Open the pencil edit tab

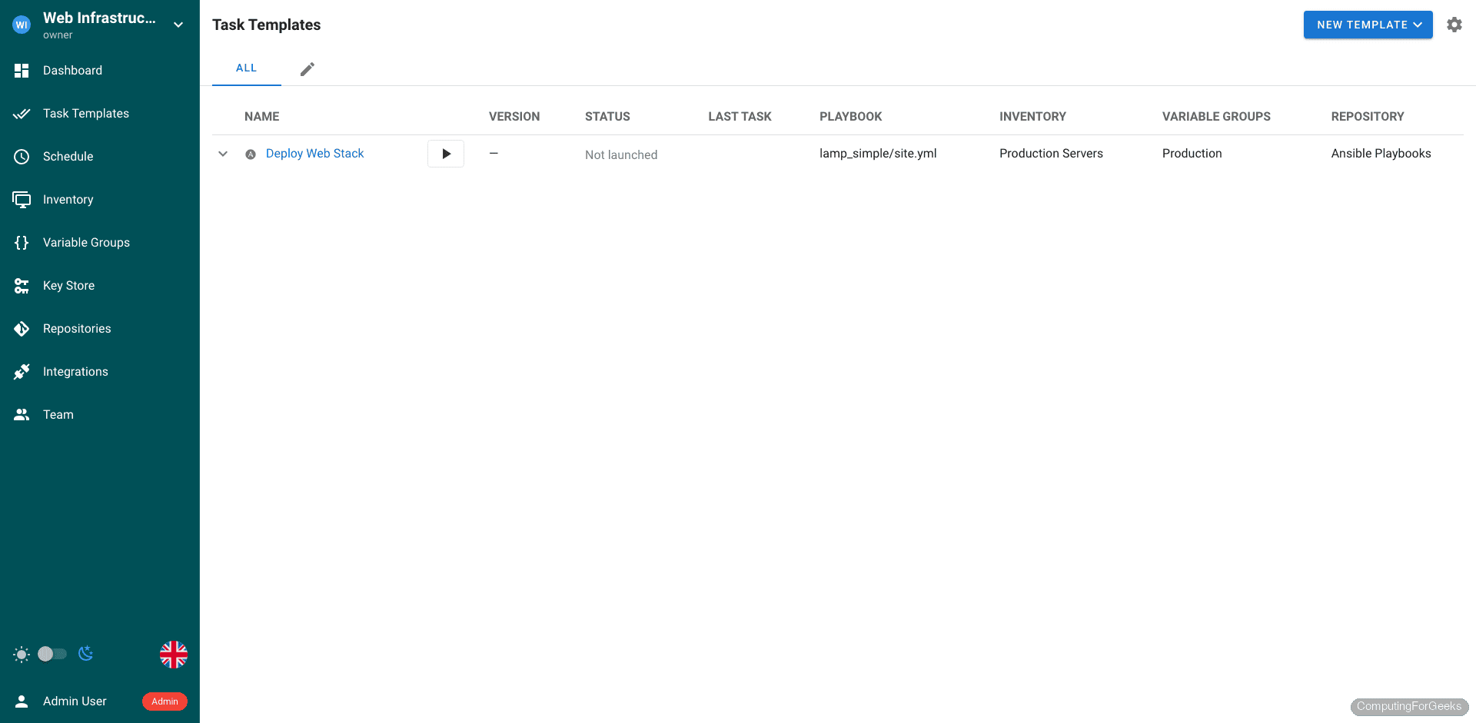(x=307, y=68)
